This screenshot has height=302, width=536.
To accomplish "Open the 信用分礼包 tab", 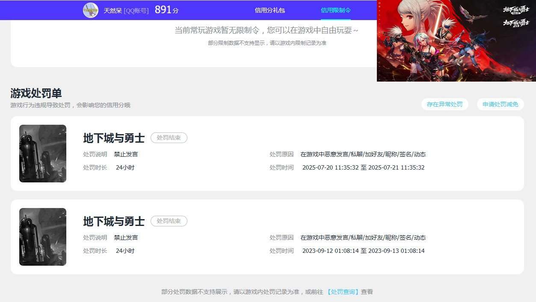I will tap(270, 10).
